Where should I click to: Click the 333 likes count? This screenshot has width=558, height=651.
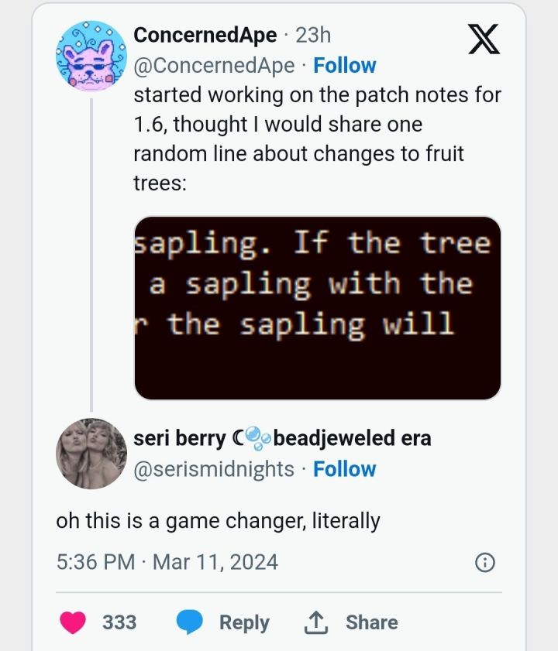(119, 622)
